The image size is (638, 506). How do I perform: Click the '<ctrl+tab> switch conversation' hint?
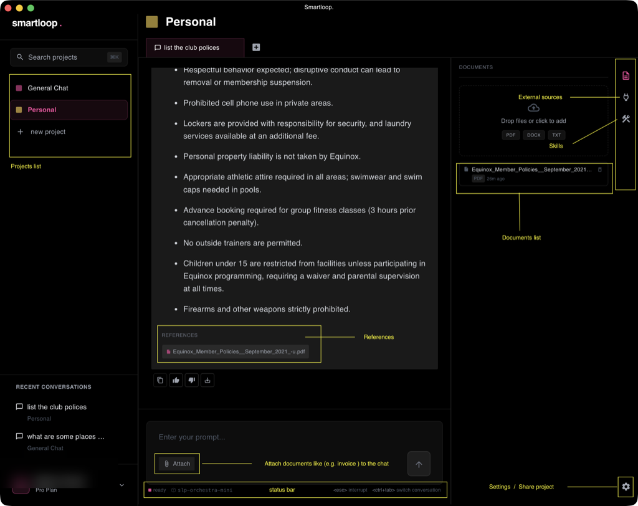pos(406,490)
